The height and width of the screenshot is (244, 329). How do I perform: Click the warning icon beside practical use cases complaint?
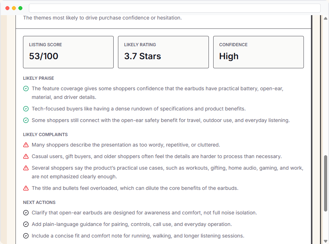[26, 168]
